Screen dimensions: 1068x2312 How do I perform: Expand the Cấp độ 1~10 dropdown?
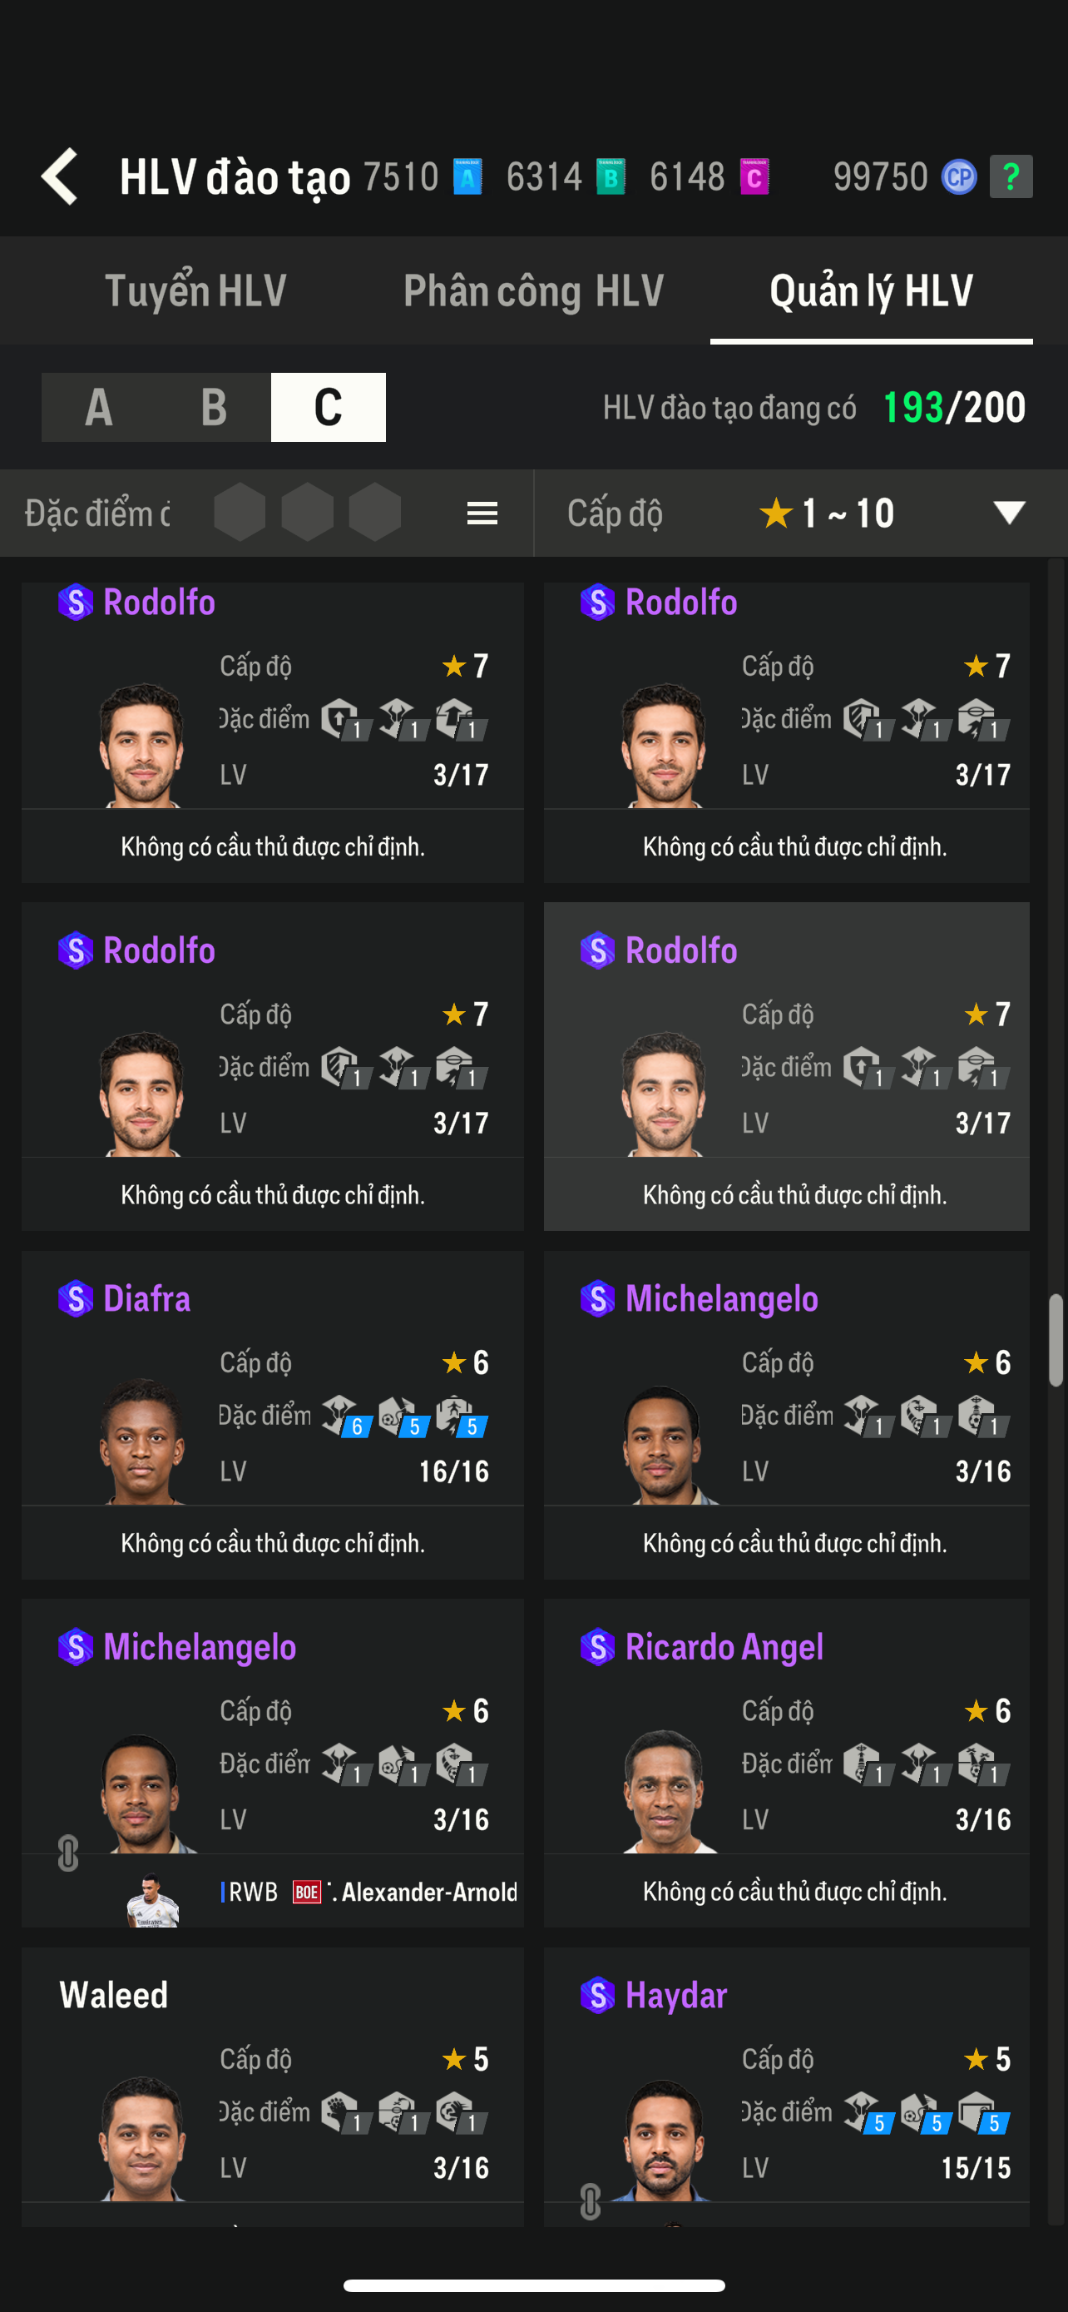pyautogui.click(x=1009, y=513)
